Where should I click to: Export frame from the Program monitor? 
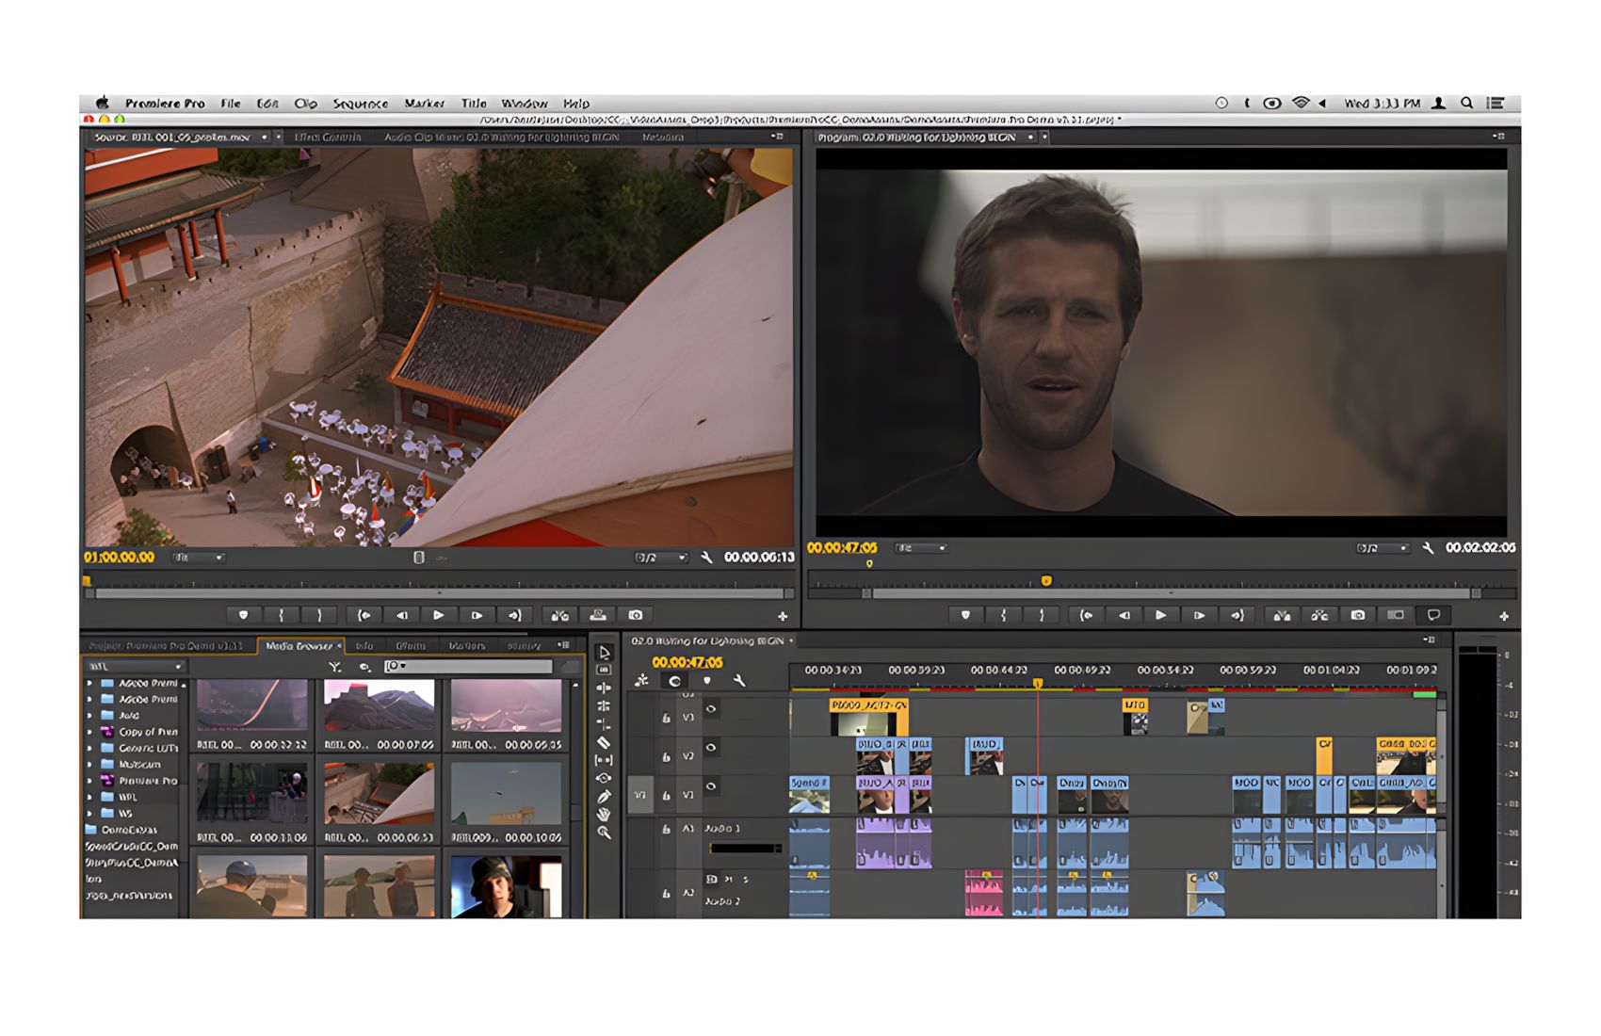(1358, 615)
